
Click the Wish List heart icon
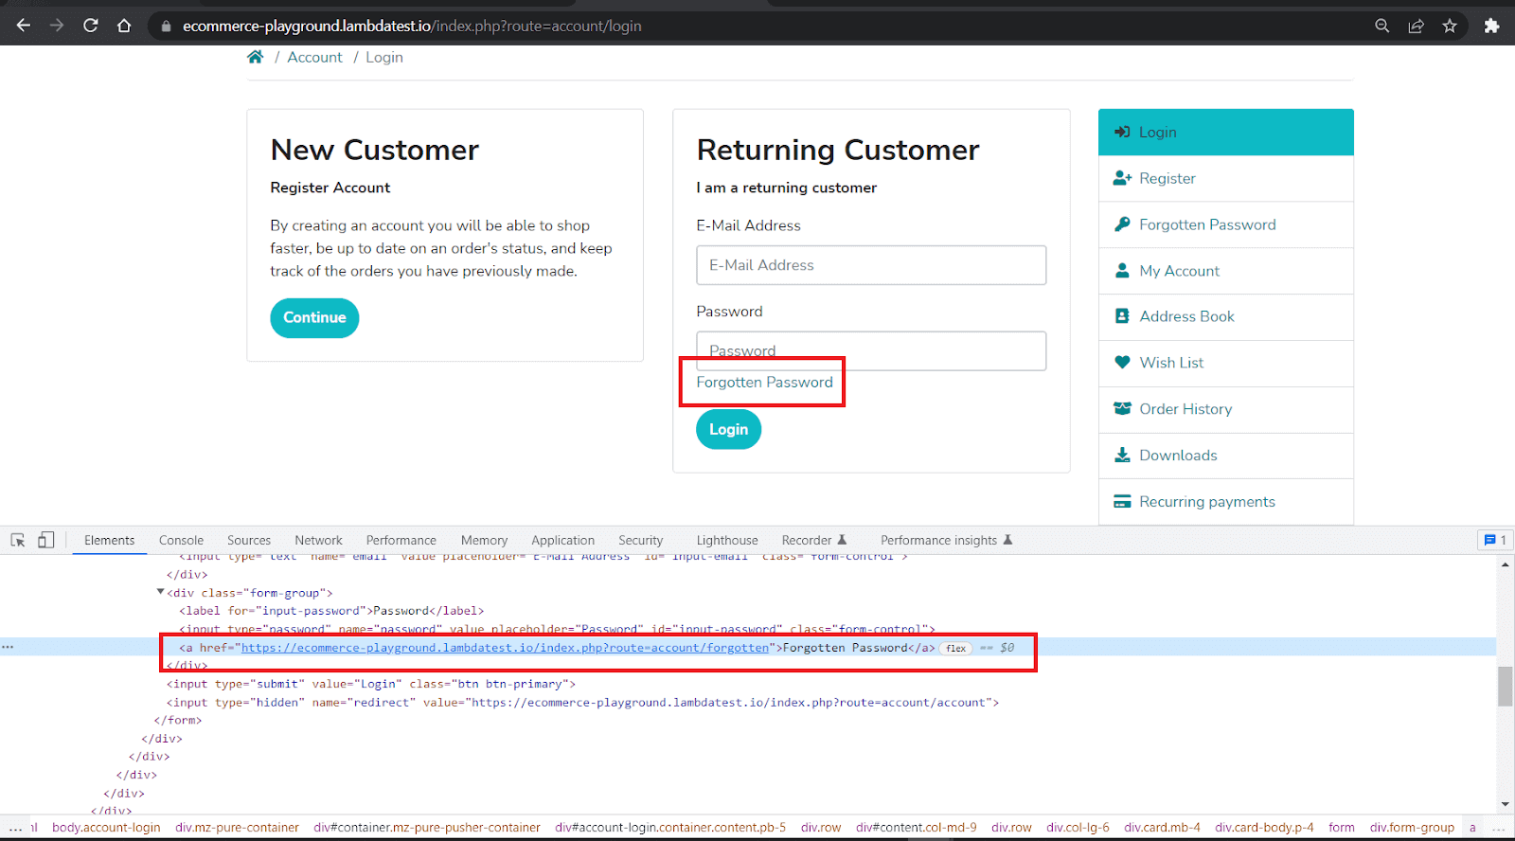[1122, 363]
